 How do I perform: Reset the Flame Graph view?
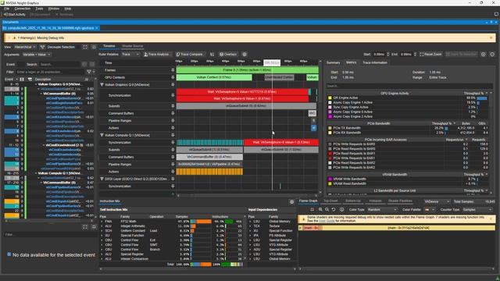(x=334, y=210)
